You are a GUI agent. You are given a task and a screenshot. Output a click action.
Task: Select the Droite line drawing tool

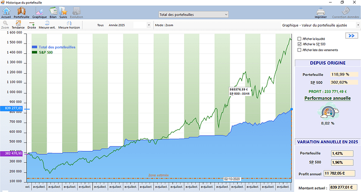tap(32, 25)
